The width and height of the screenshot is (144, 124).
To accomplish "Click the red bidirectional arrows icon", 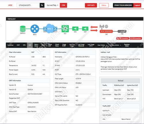I will [x=94, y=29].
